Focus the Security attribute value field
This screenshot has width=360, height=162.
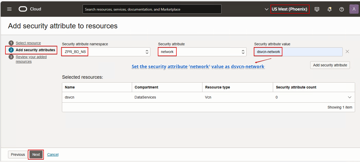(x=312, y=52)
